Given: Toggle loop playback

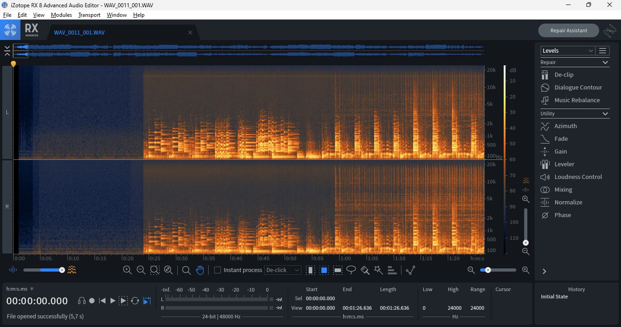Looking at the screenshot, I should click(x=135, y=301).
